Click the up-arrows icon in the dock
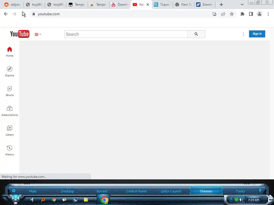This screenshot has height=205, width=274. click(x=260, y=190)
